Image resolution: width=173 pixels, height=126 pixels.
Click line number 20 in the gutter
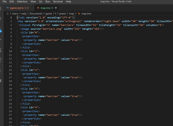(x=10, y=89)
